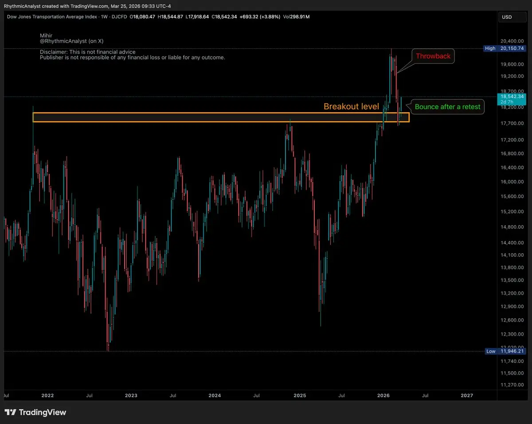
Task: Click the 12,600.00 price axis value
Action: click(512, 320)
